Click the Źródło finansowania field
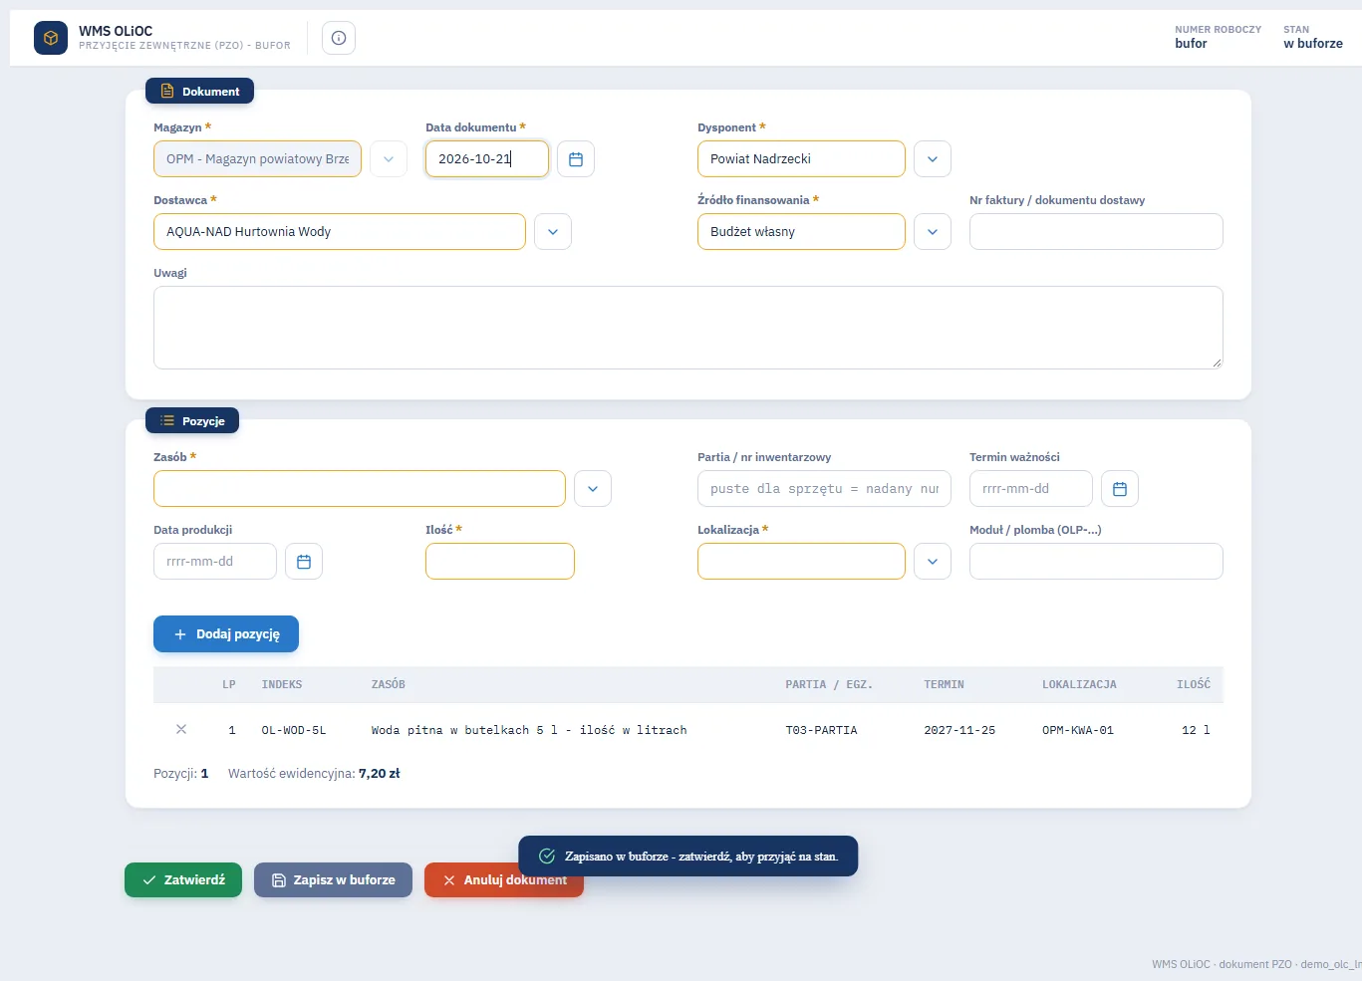The height and width of the screenshot is (981, 1362). pos(801,232)
